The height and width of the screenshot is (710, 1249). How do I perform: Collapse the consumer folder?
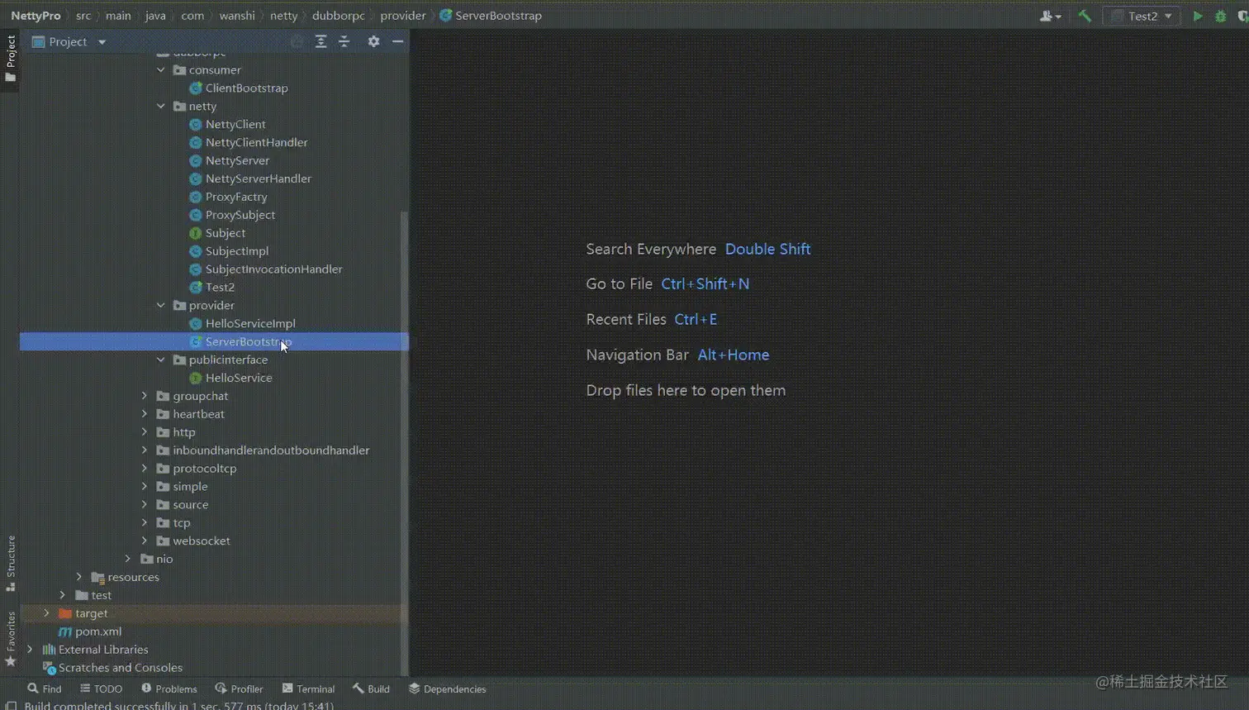[x=161, y=70]
